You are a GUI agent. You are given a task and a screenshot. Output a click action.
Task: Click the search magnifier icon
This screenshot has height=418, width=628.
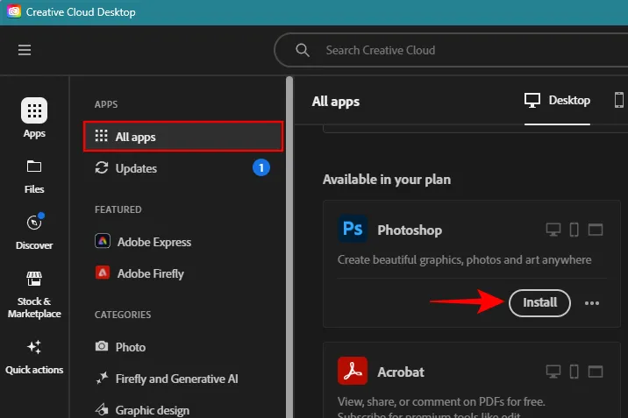[x=303, y=50]
